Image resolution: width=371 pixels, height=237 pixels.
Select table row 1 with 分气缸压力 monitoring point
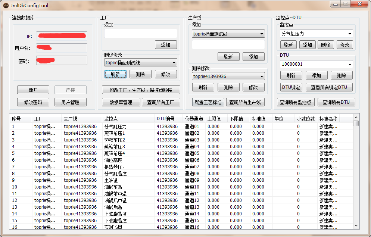tap(149, 126)
